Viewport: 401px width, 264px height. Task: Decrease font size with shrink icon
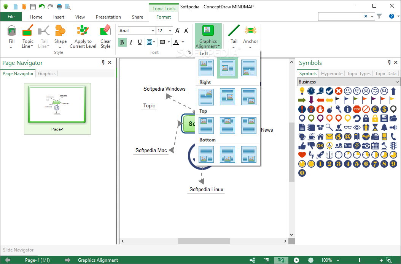186,31
